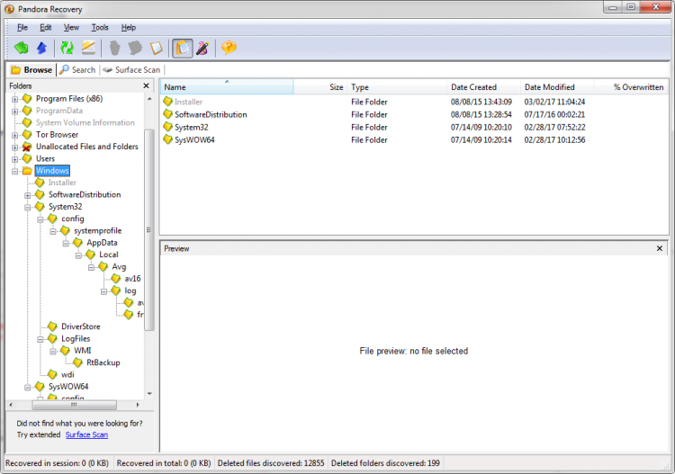This screenshot has width=675, height=474.
Task: Open the Edit menu
Action: 46,28
